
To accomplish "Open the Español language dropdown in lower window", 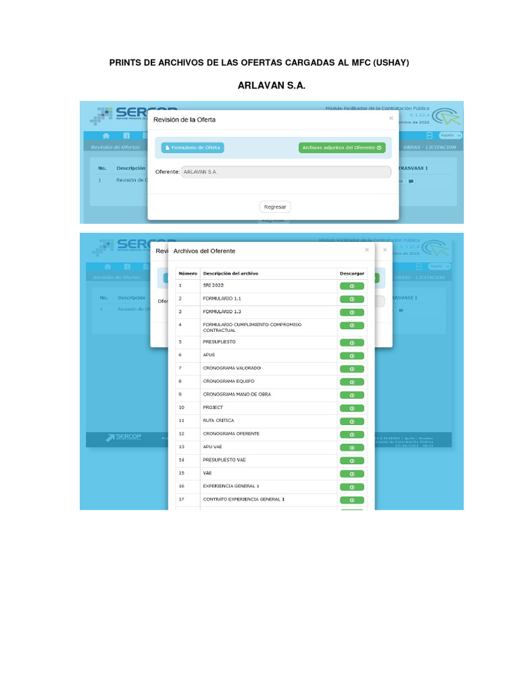I will (x=439, y=266).
